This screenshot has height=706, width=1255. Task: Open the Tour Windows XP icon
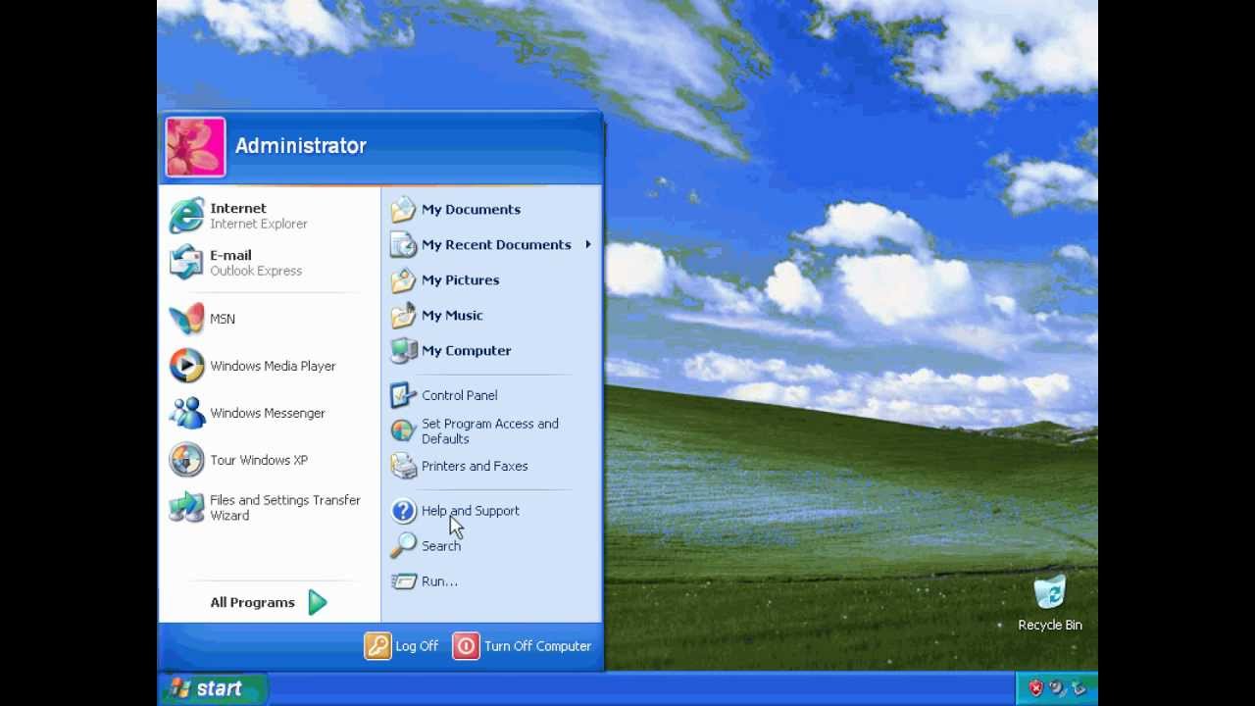click(186, 460)
